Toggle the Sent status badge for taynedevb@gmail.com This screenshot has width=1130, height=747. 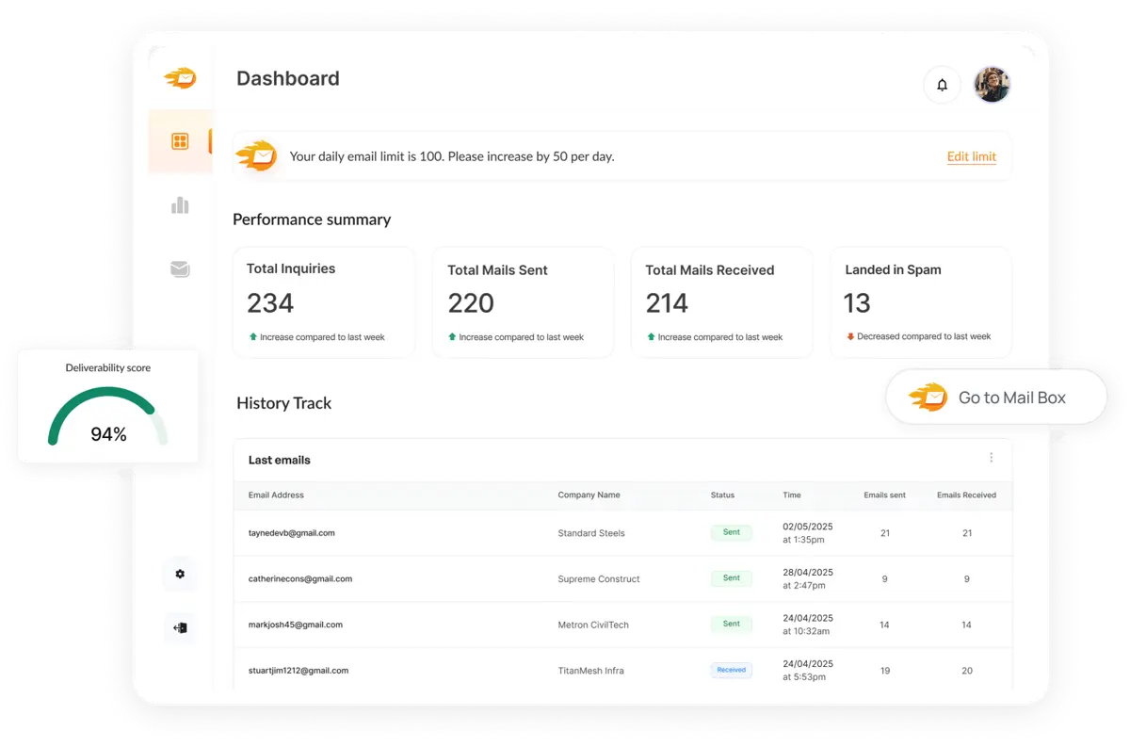click(732, 532)
